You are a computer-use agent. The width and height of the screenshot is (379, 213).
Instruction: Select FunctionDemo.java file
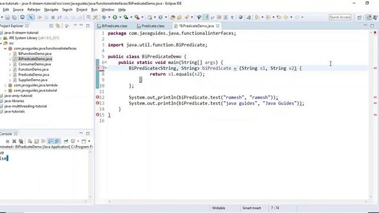tap(33, 70)
